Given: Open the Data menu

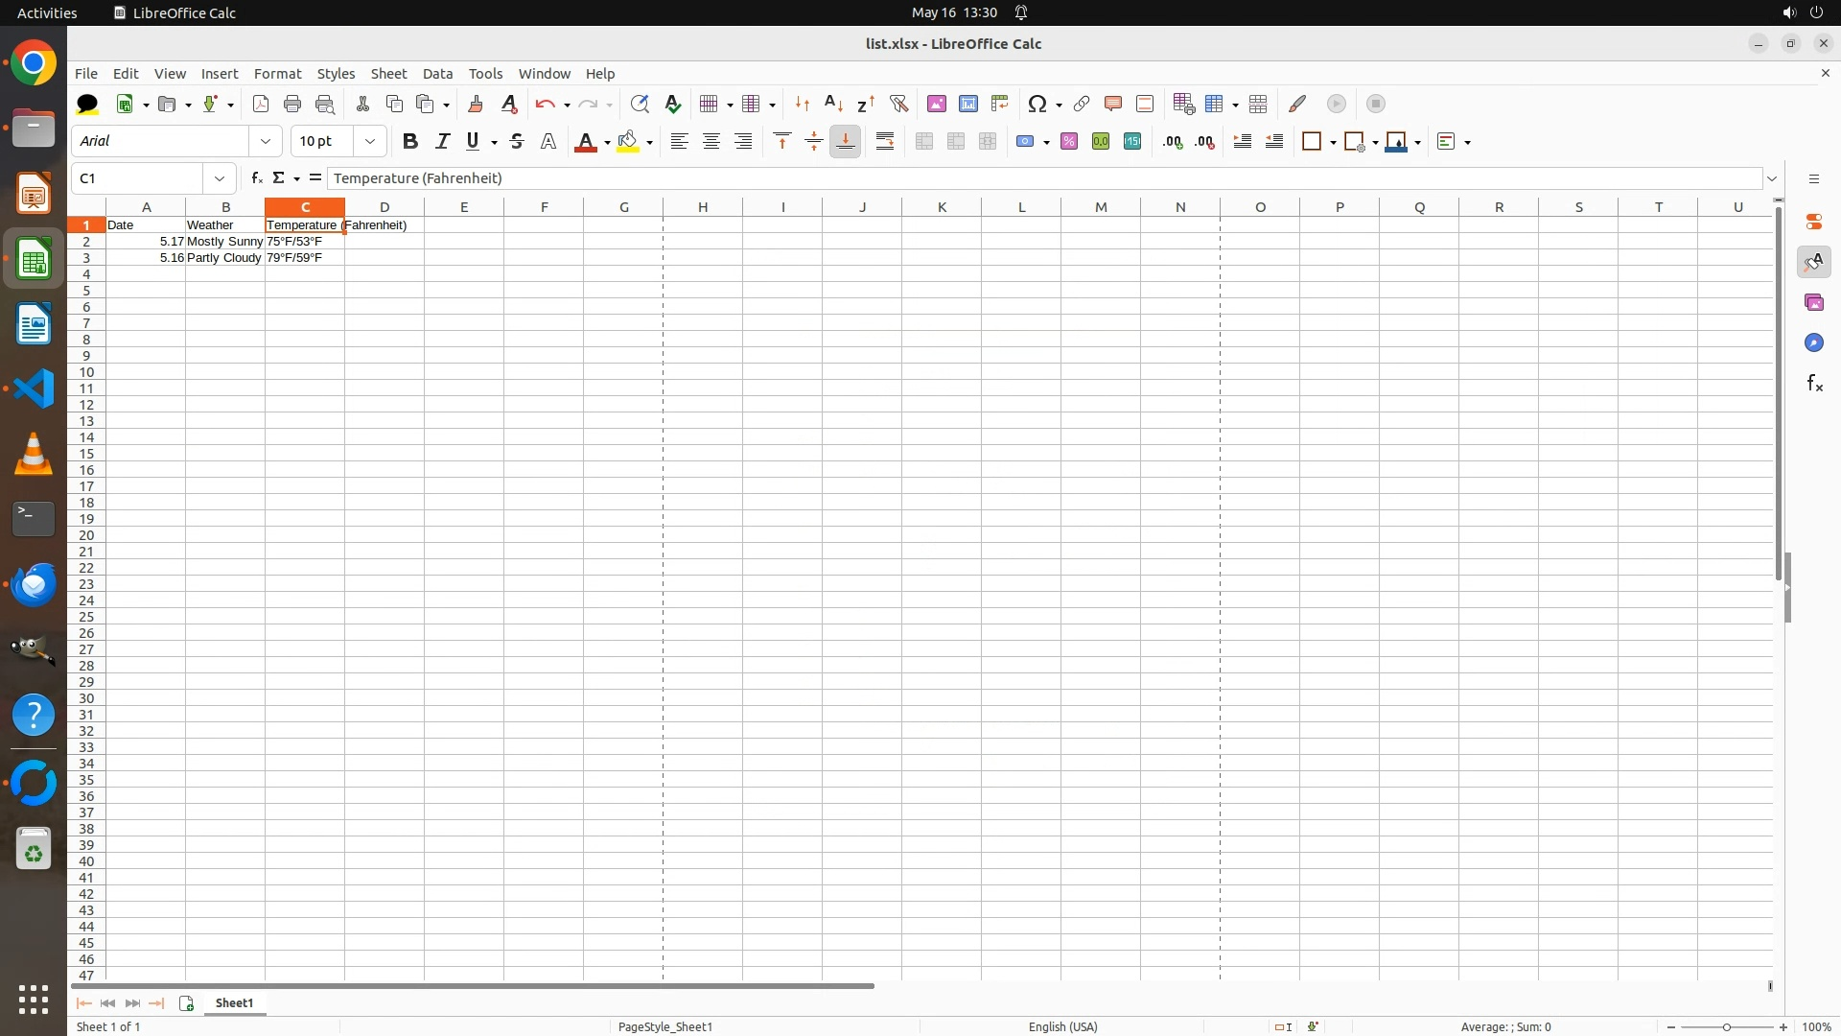Looking at the screenshot, I should pyautogui.click(x=437, y=74).
